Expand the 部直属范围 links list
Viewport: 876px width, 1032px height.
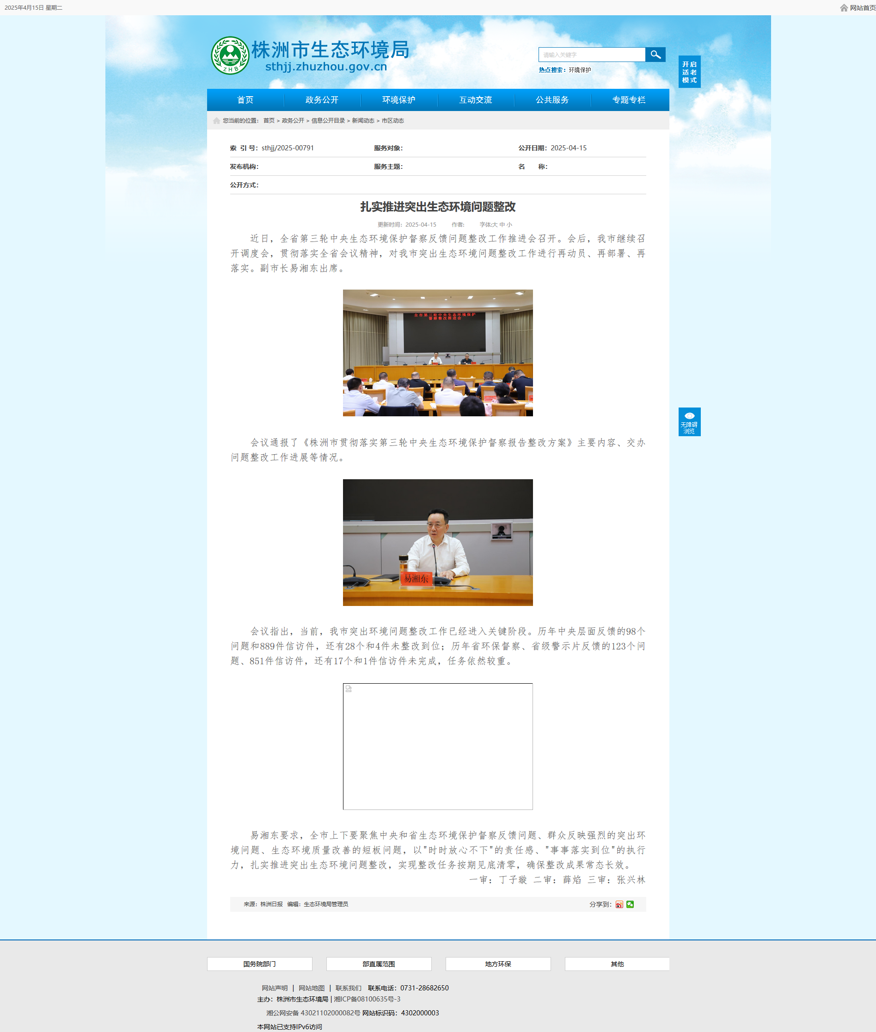379,964
